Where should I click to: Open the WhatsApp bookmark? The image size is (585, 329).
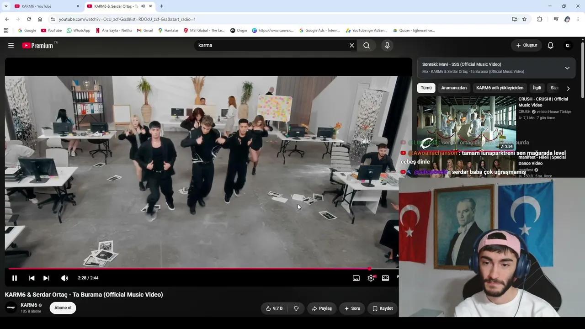[78, 31]
